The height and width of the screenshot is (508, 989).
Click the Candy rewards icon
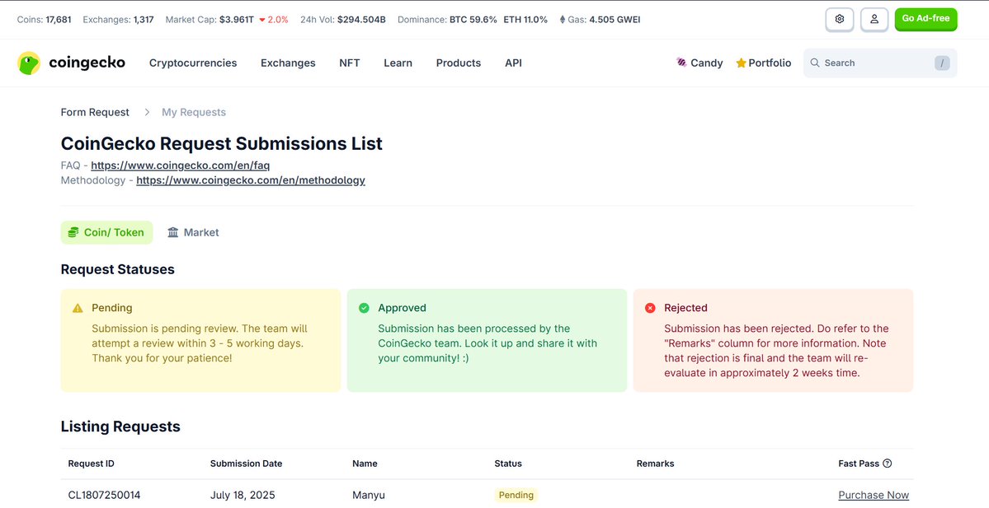[x=681, y=63]
